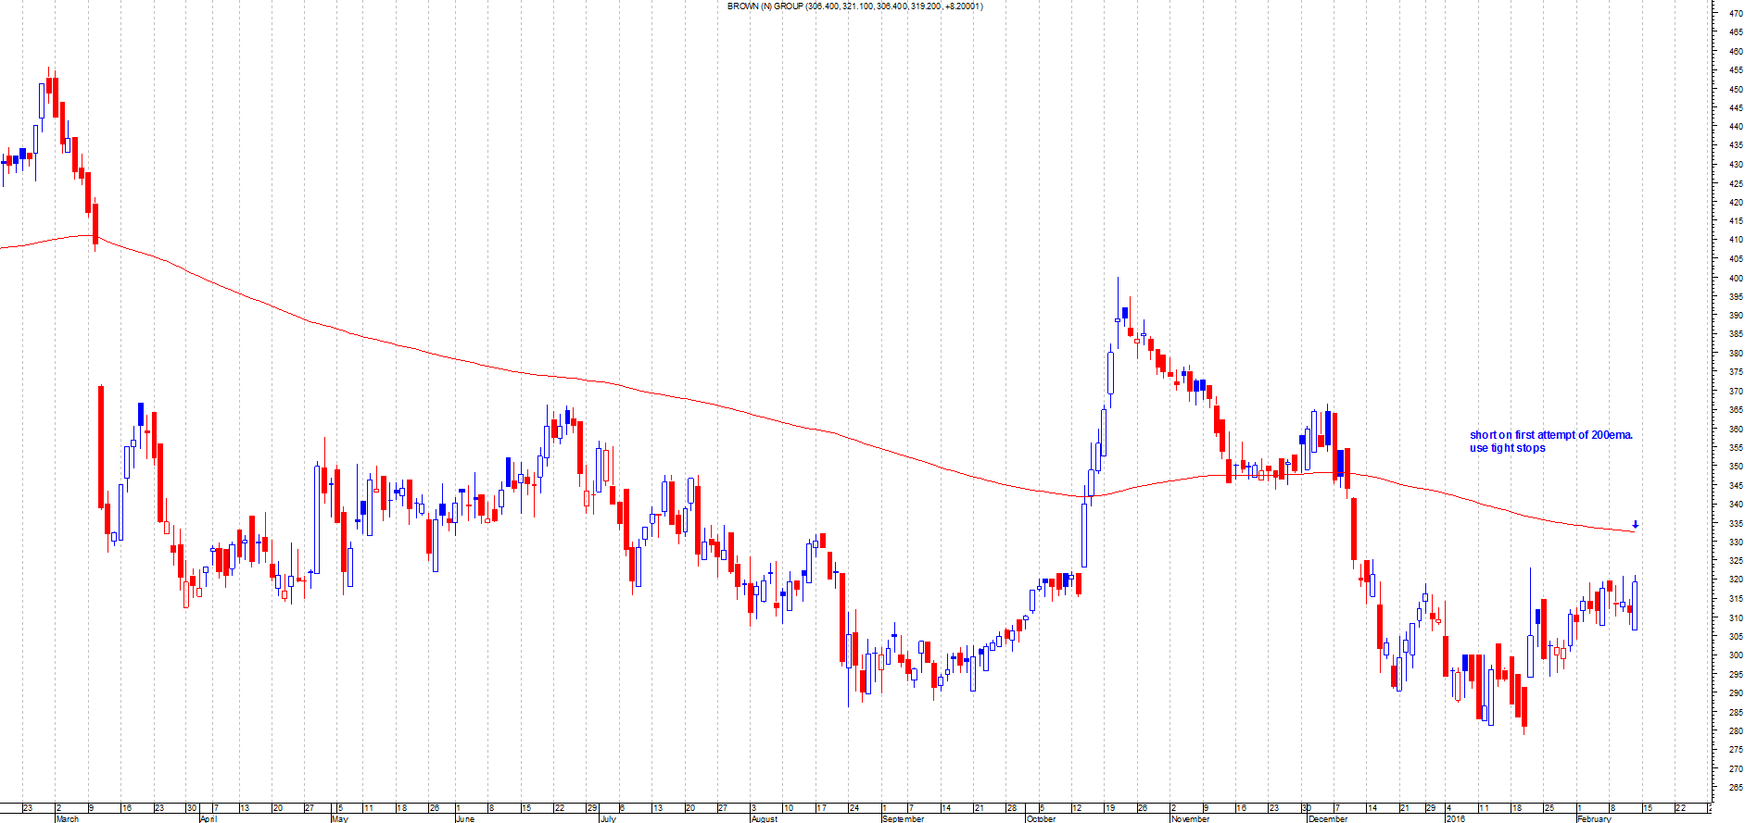Select the 'short on first attempt' annotation

tap(1550, 435)
